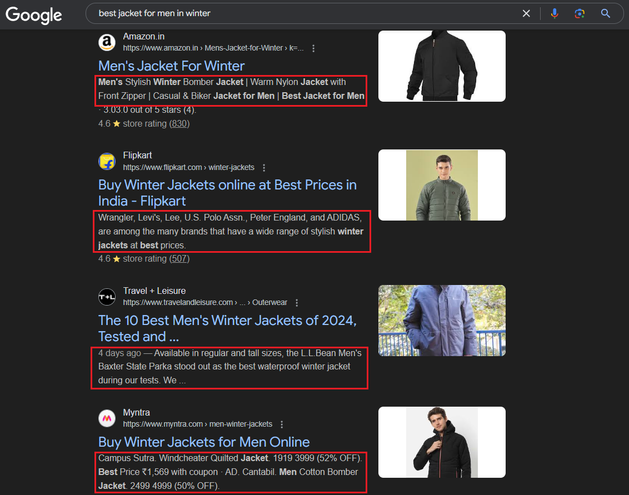The height and width of the screenshot is (495, 629).
Task: Click the "4 days ago" snippet text
Action: pyautogui.click(x=230, y=367)
